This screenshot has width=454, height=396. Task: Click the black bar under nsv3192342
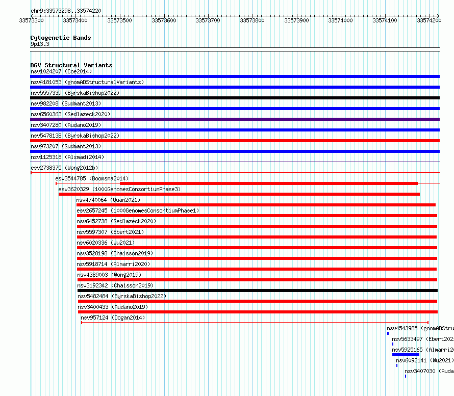(x=258, y=291)
